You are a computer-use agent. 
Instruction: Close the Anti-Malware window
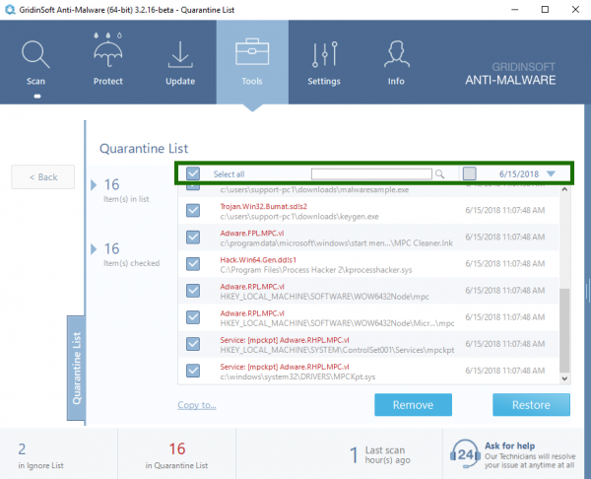click(575, 10)
